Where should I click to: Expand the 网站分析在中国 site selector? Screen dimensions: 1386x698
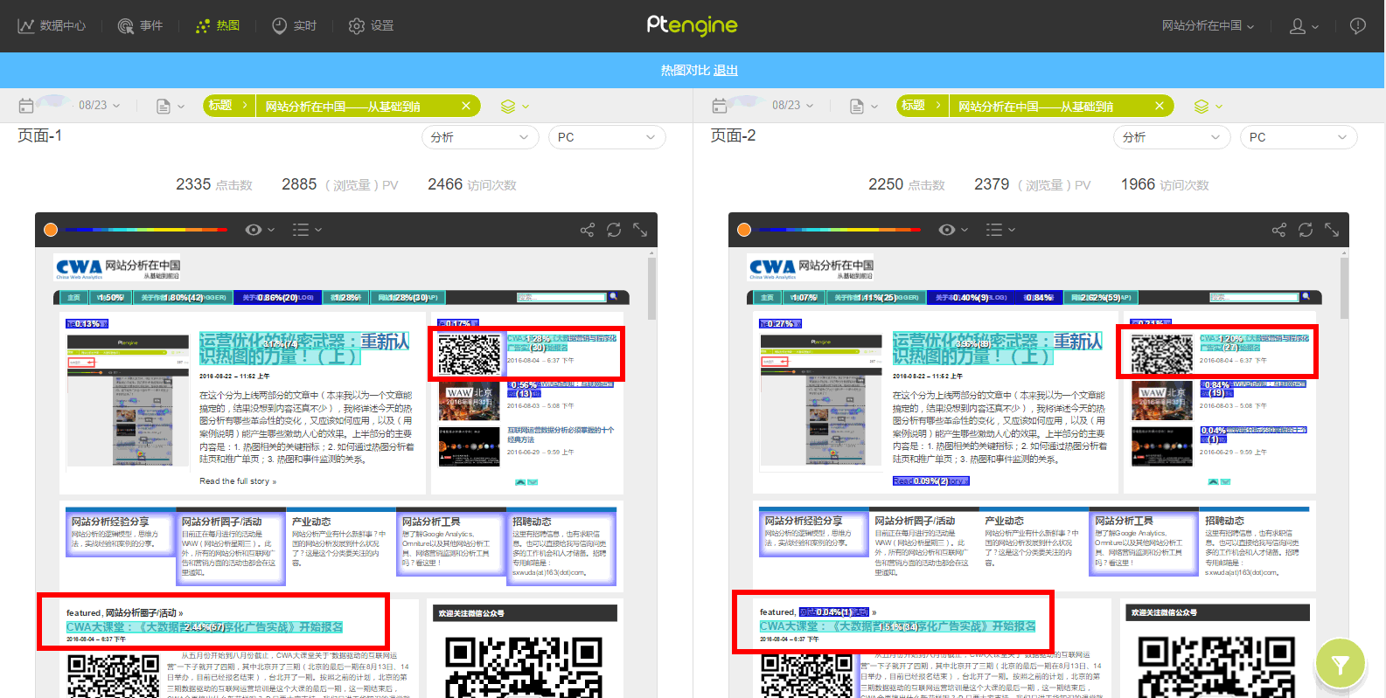point(1207,26)
